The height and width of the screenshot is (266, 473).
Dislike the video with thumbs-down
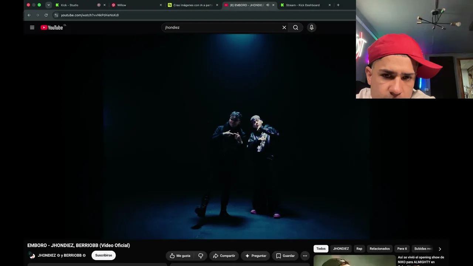click(x=201, y=256)
